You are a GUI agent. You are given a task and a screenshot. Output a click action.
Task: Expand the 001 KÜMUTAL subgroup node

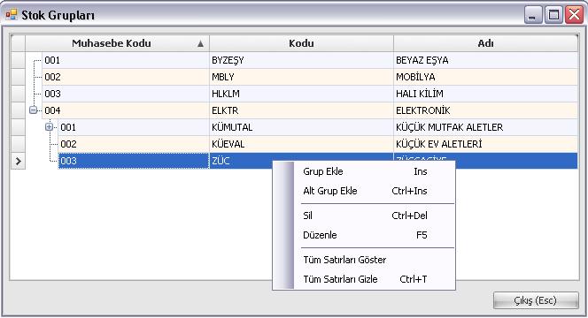pyautogui.click(x=49, y=127)
